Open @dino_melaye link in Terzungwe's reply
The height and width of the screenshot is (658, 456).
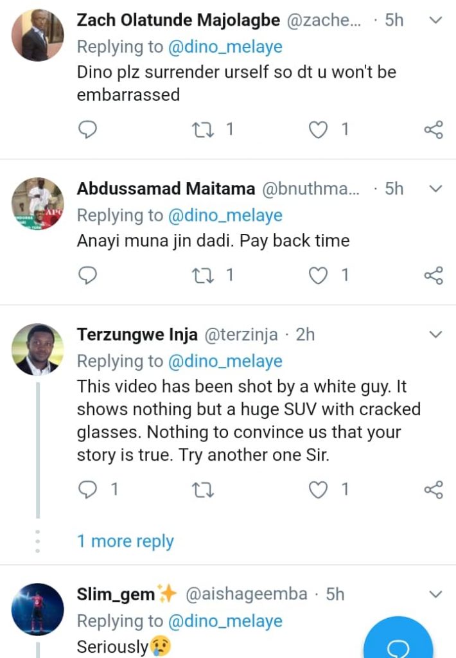coord(225,361)
